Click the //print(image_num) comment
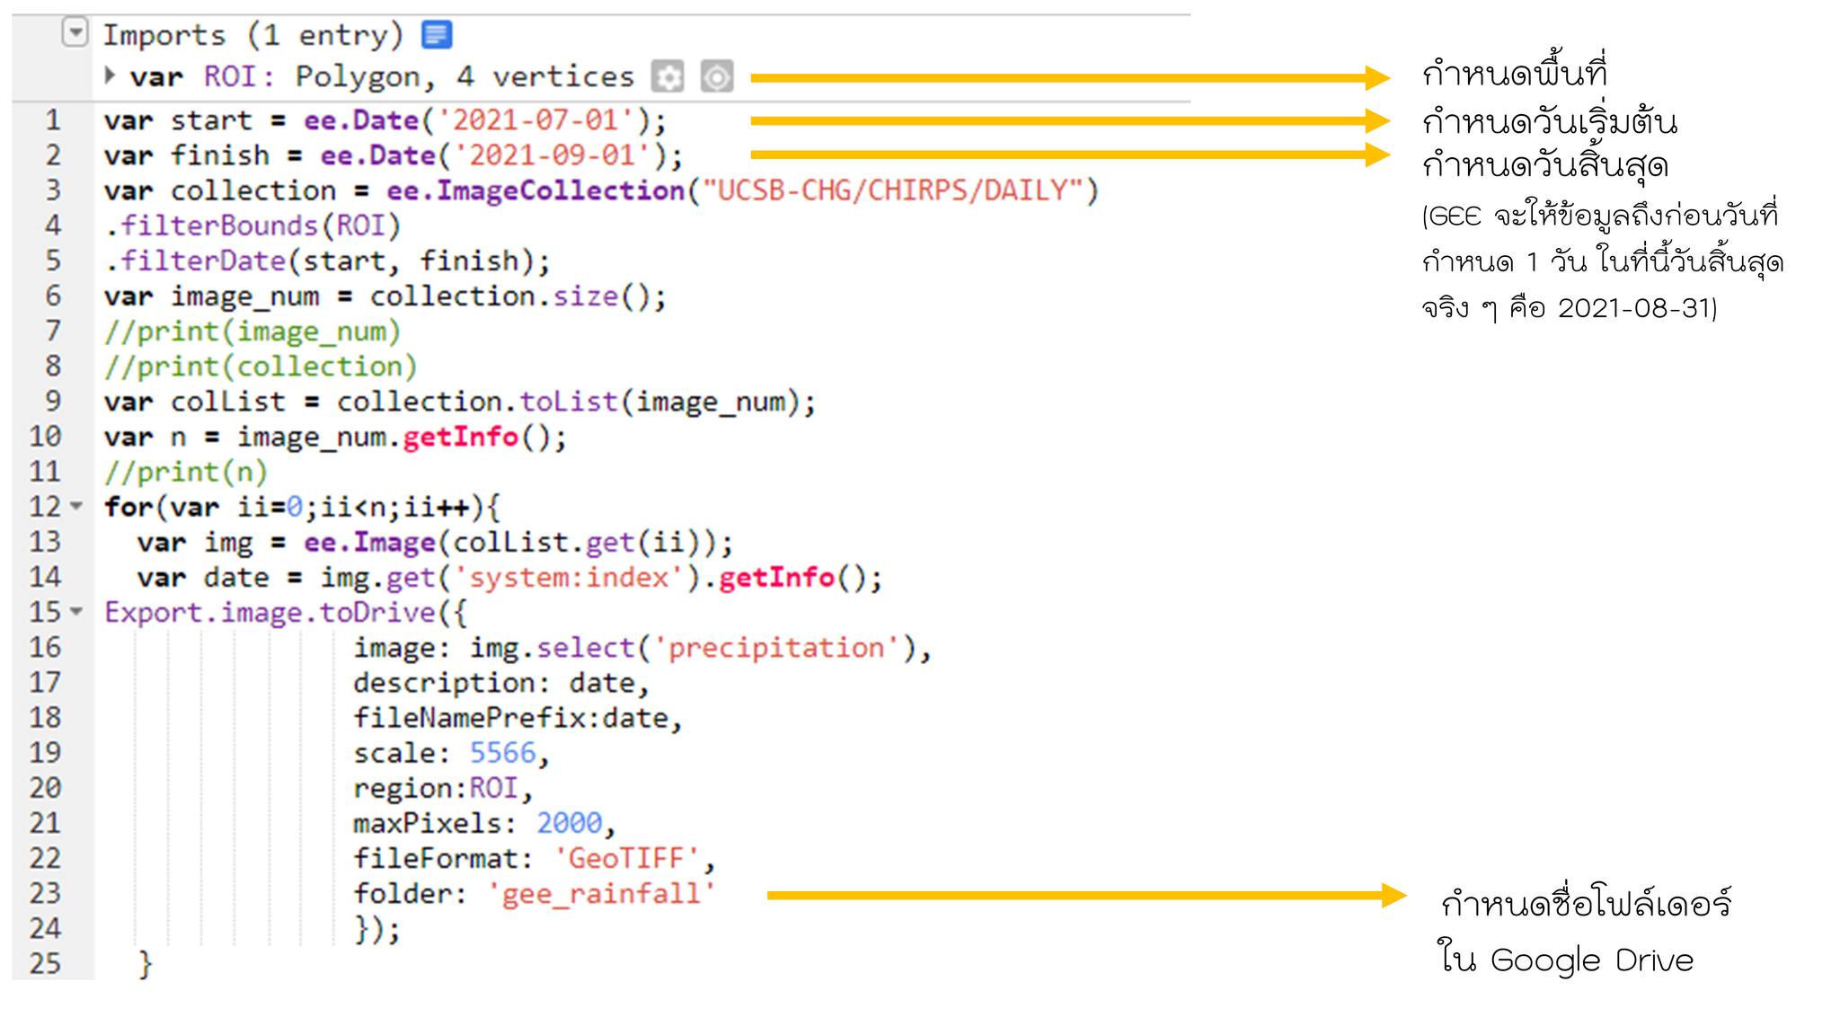Image resolution: width=1840 pixels, height=1035 pixels. [x=252, y=332]
